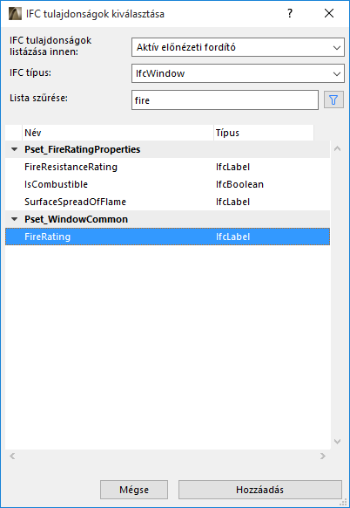Click the horizontal scrollbar right arrow
Screen dimensions: 350x508
(322, 457)
